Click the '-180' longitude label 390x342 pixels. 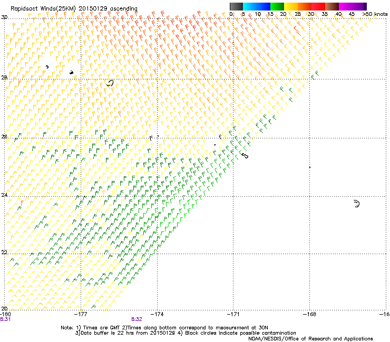[5, 314]
